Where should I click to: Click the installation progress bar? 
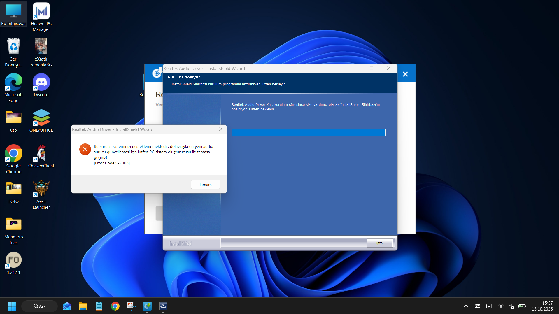(x=309, y=133)
